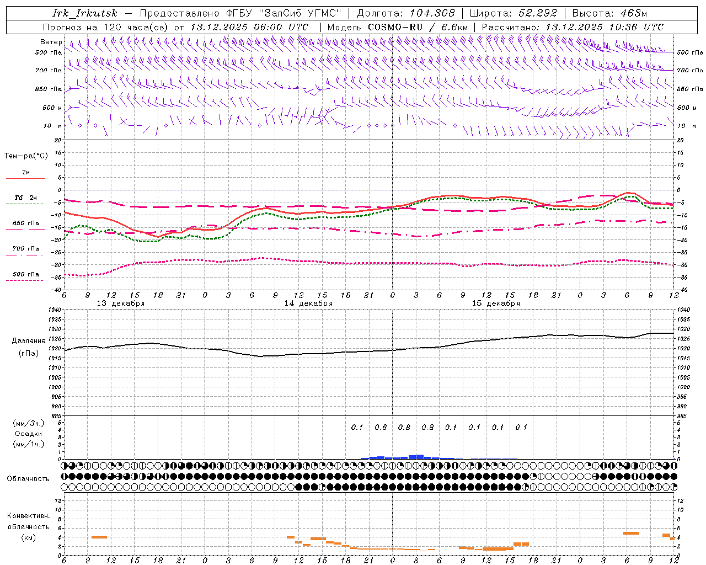706x565 pixels.
Task: Click the '0.6' precipitation amount value
Action: coord(381,427)
